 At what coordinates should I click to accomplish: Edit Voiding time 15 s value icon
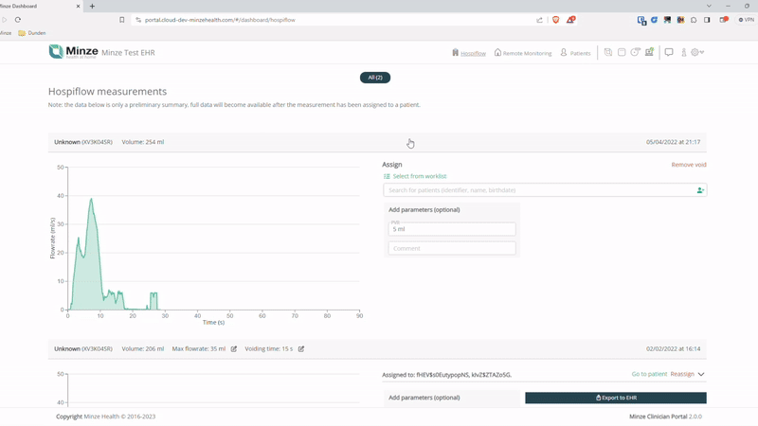(x=301, y=348)
